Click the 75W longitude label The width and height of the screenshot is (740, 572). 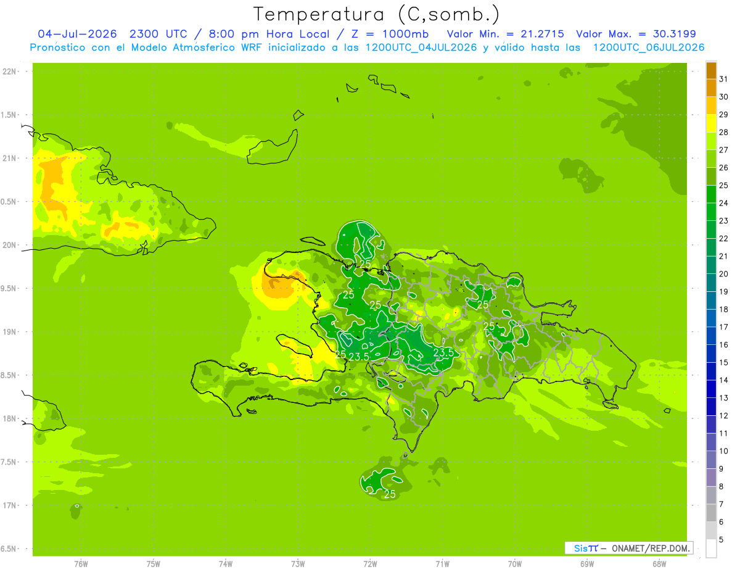154,564
